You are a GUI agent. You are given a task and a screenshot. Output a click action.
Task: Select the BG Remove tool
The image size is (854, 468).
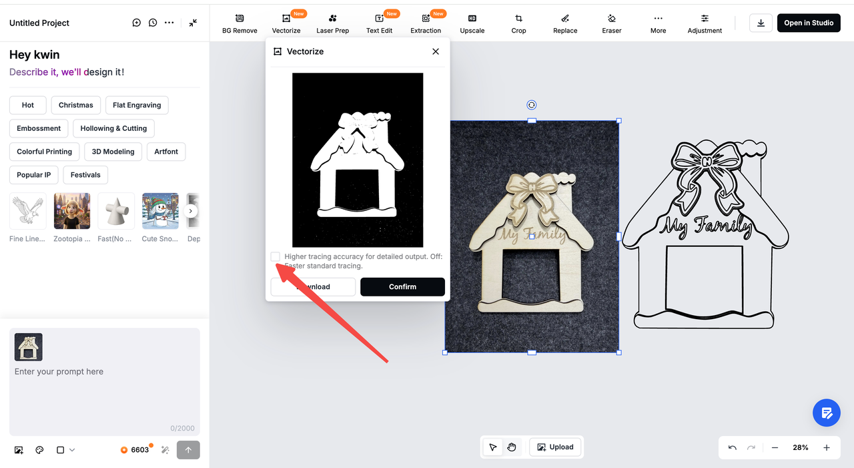[240, 23]
